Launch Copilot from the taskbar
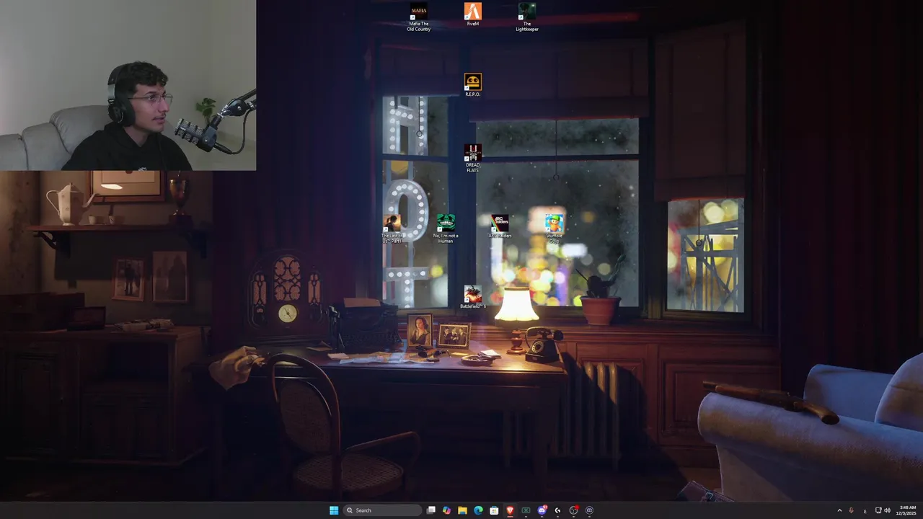The height and width of the screenshot is (519, 923). 446,510
